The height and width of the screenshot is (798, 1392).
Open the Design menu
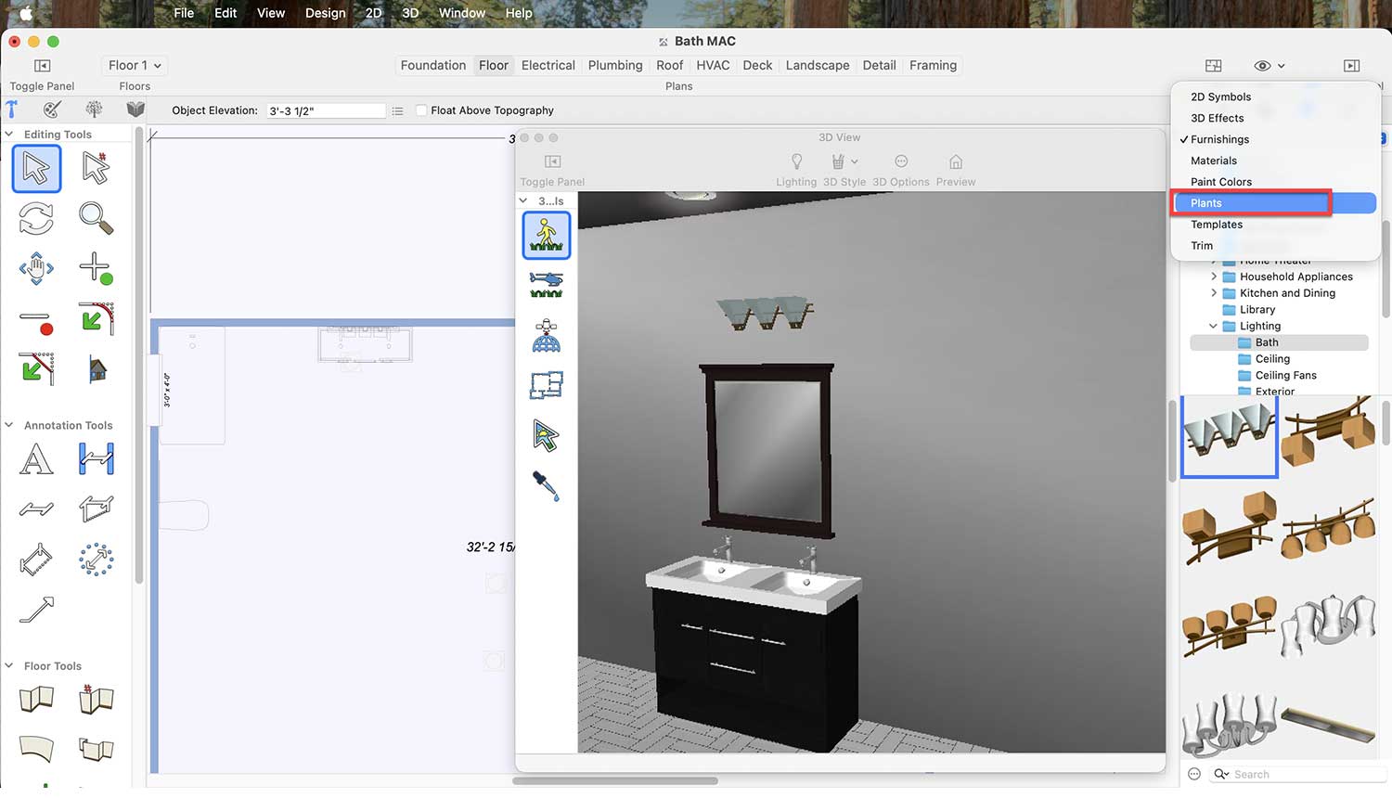[x=325, y=13]
